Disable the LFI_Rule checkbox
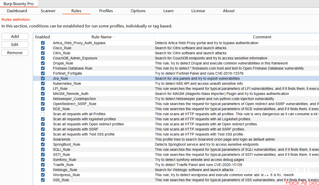319x185 pixels. tap(43, 89)
